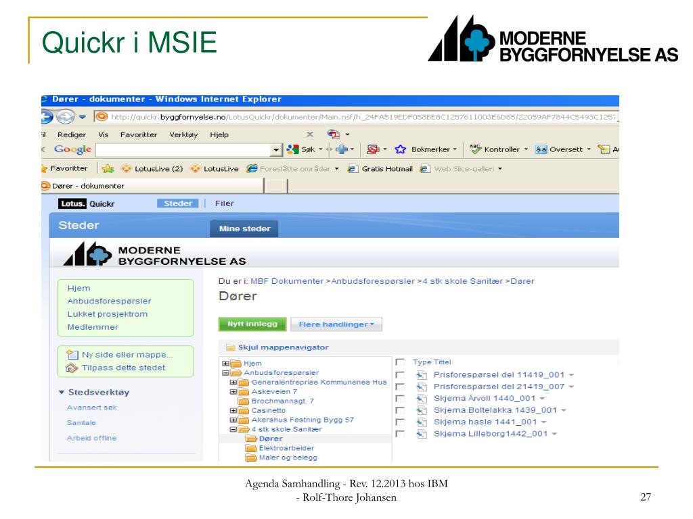Open Foreslåtte områder favorites entry
The image size is (693, 519).
(293, 168)
